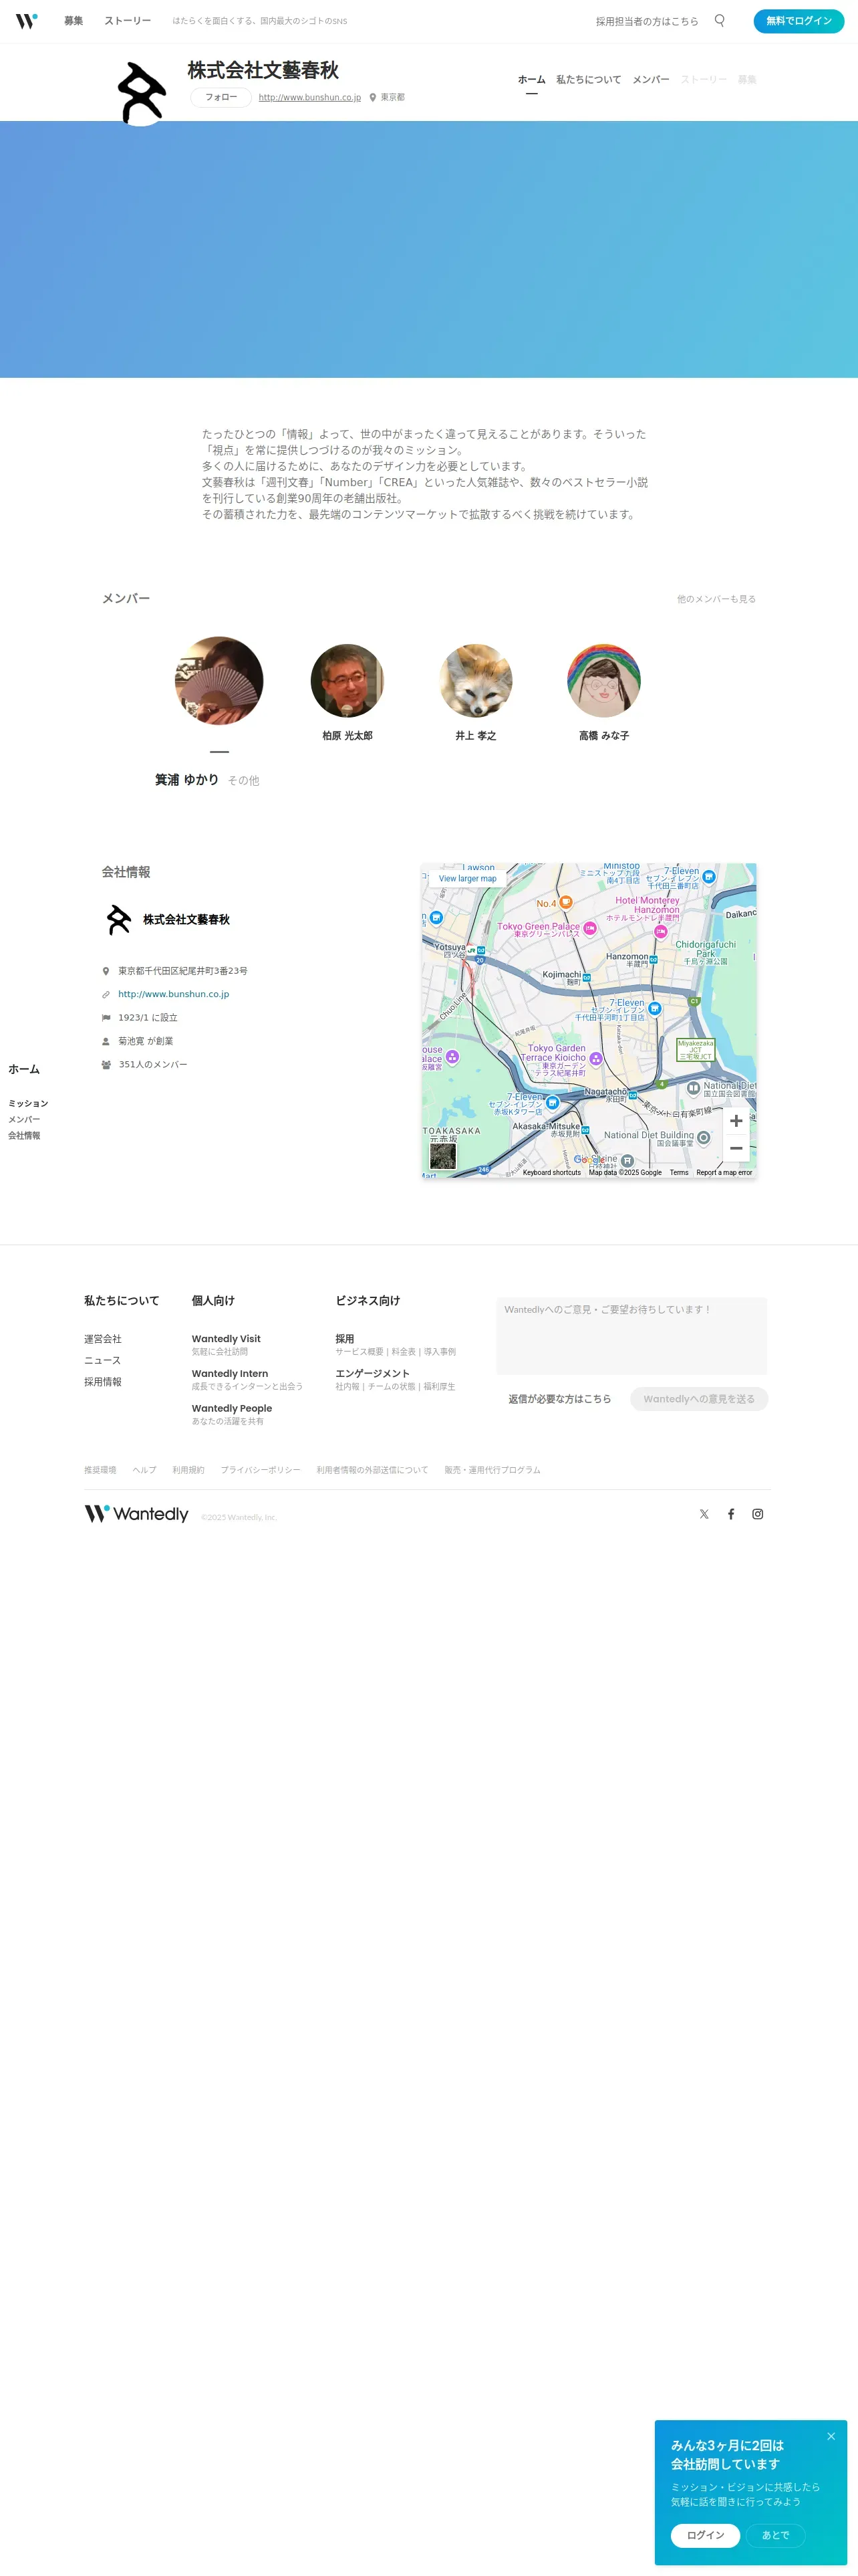Image resolution: width=858 pixels, height=2576 pixels.
Task: Click the satellite view thumbnail on map
Action: [x=442, y=1156]
